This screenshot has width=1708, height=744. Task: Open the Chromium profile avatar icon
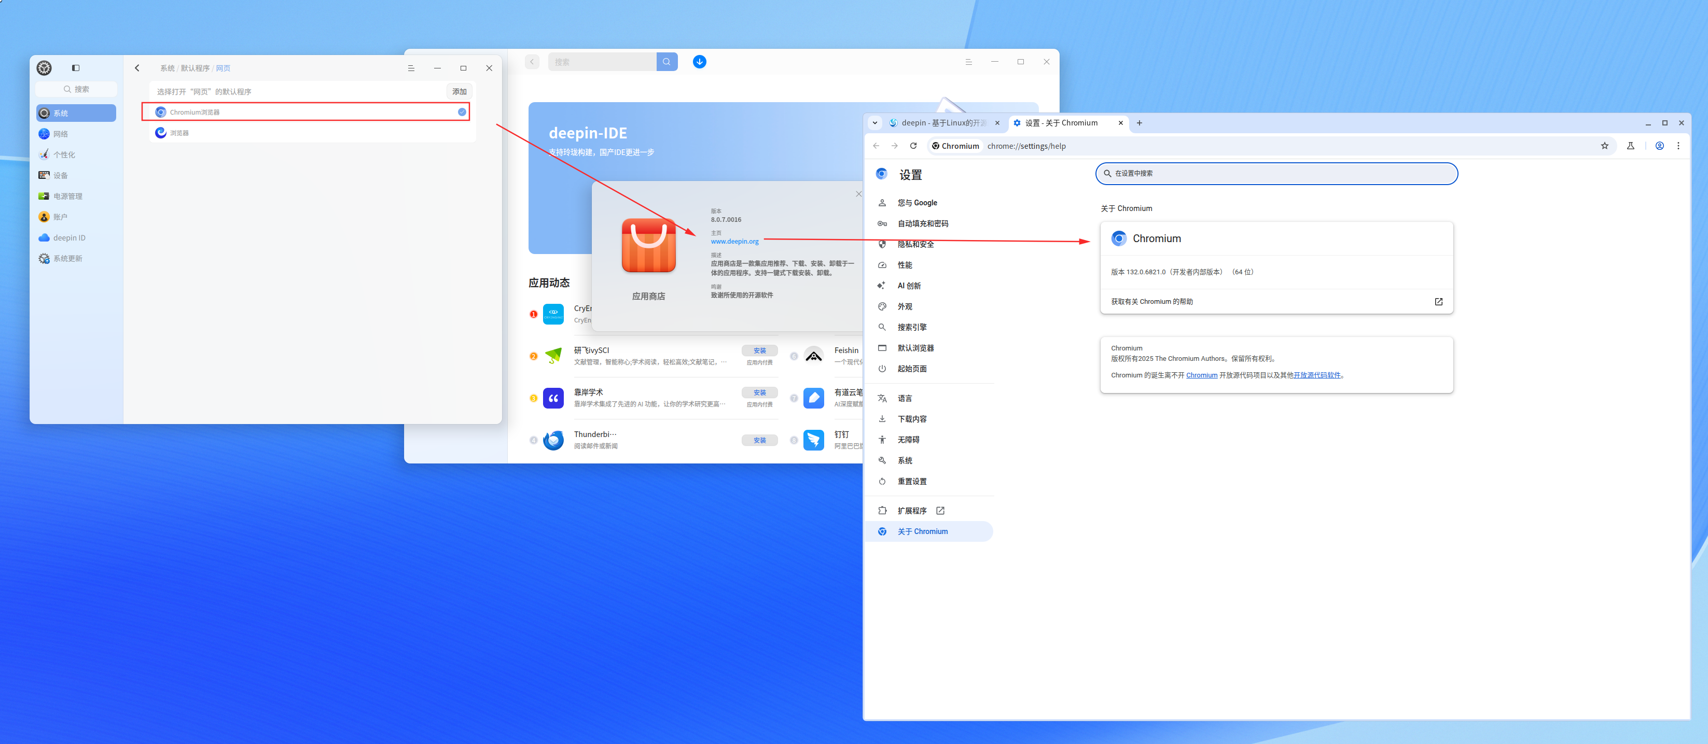coord(1660,146)
